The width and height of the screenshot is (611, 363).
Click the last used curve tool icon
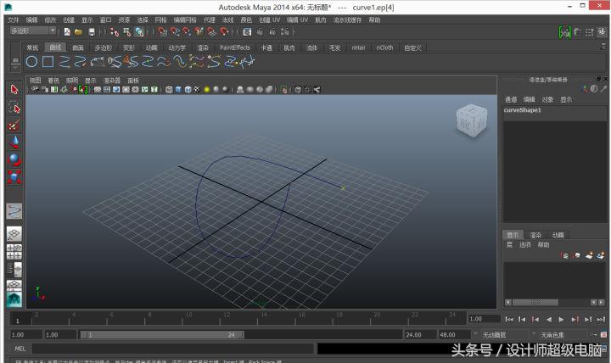[14, 211]
